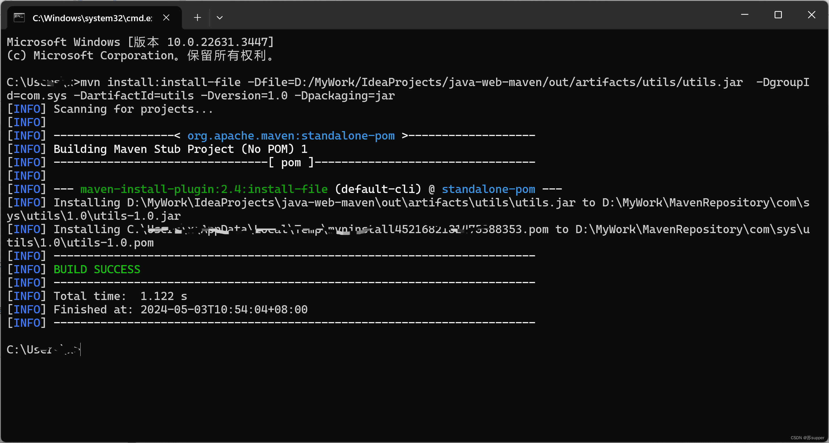Maximize the terminal window

click(778, 15)
